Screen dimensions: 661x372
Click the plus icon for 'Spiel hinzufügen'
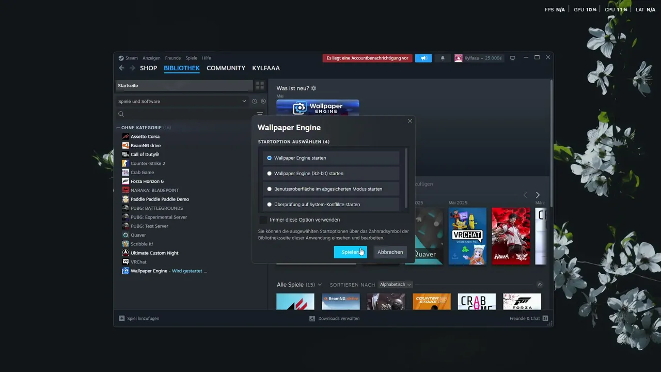click(x=122, y=318)
